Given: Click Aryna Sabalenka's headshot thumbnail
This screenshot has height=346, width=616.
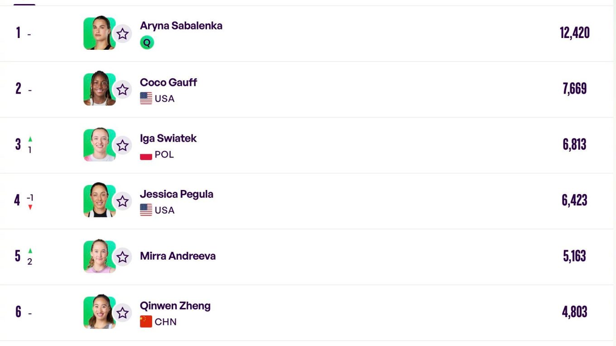Looking at the screenshot, I should (x=99, y=33).
